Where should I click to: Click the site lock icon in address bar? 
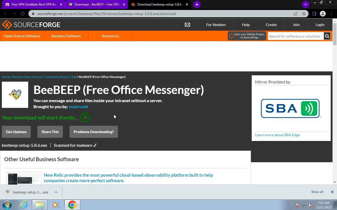pyautogui.click(x=33, y=14)
